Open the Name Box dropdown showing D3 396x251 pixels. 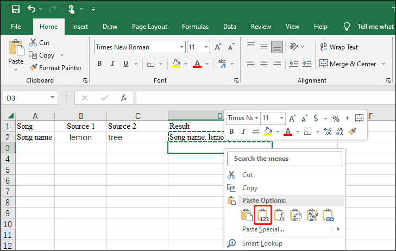(52, 98)
